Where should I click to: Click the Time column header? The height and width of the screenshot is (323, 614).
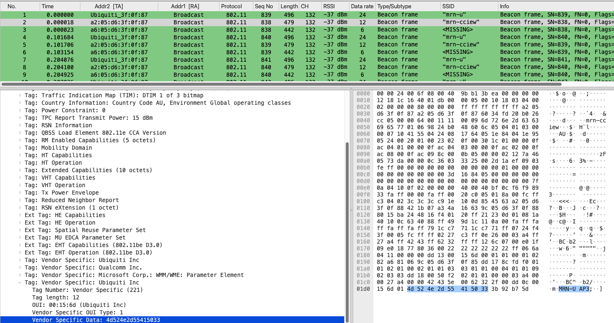(x=48, y=6)
